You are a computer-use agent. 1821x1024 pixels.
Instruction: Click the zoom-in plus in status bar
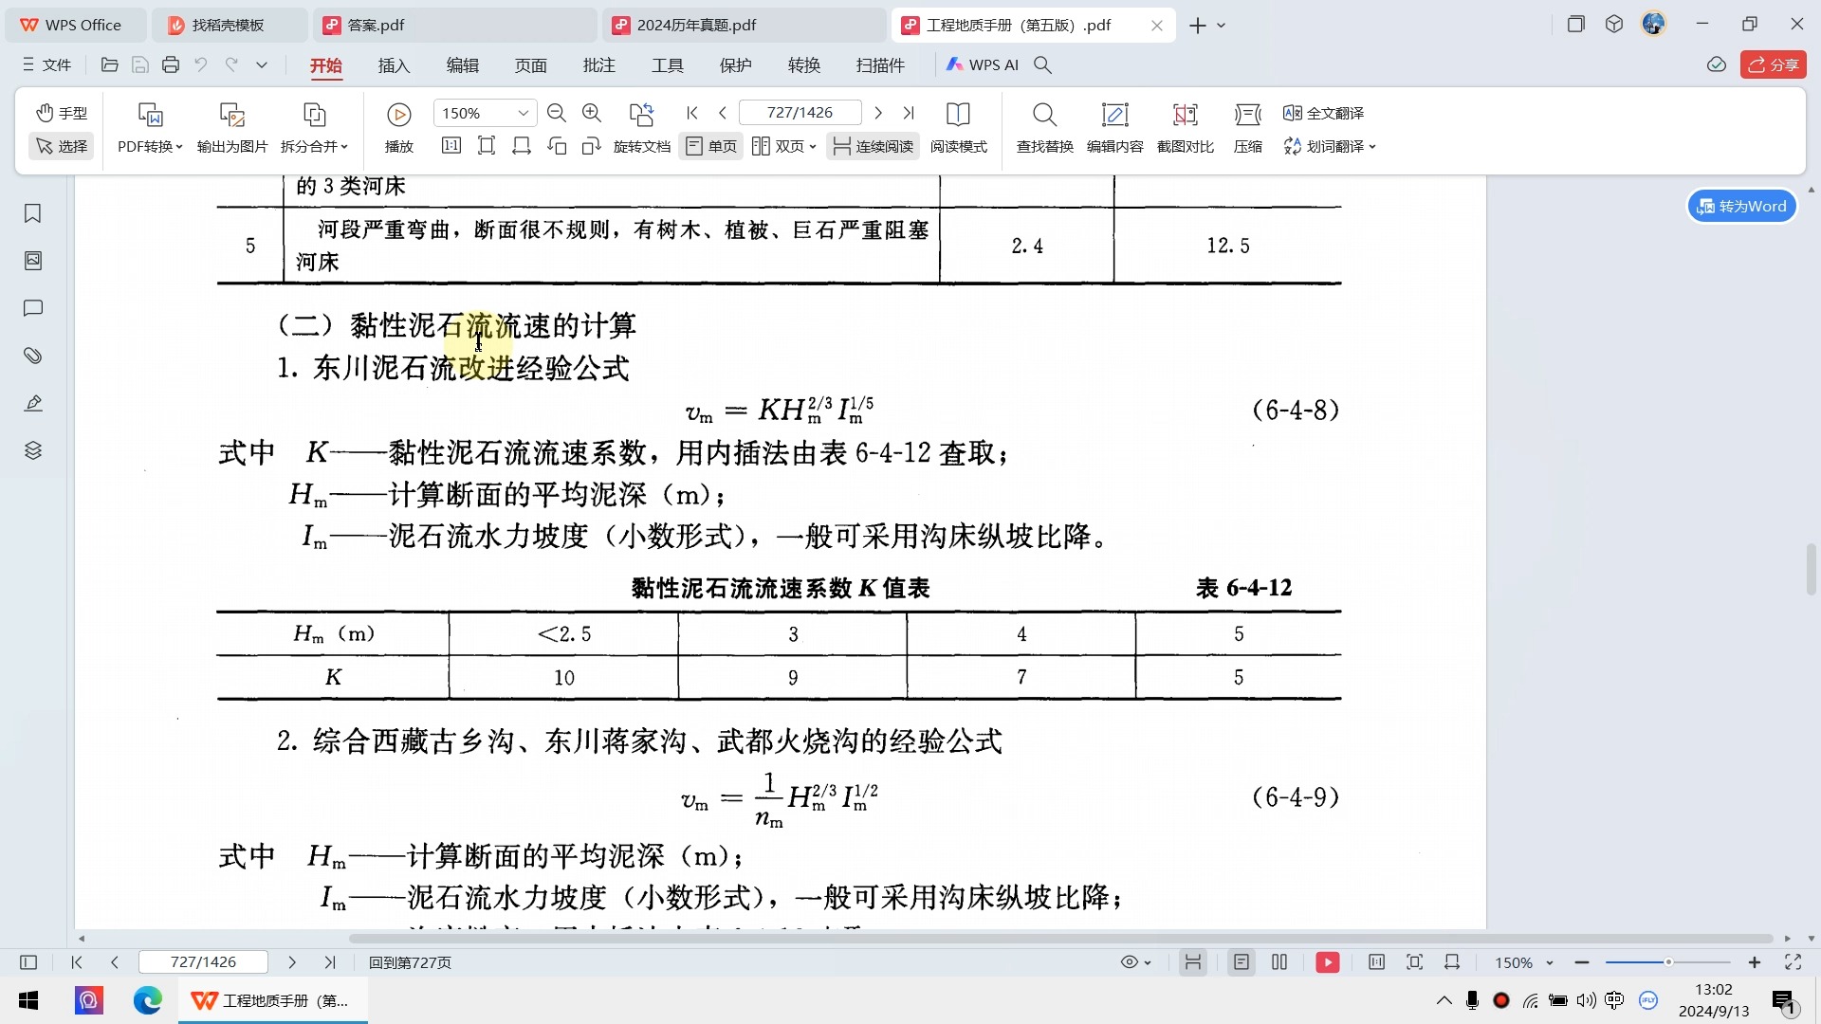1755,962
